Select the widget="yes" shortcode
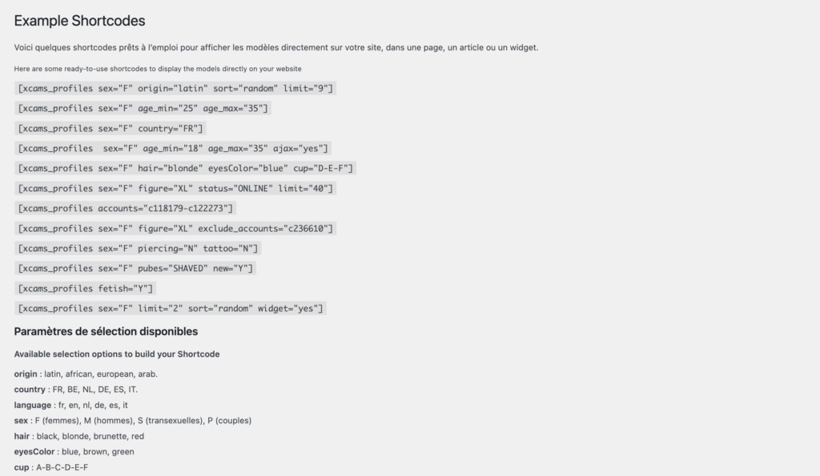Image resolution: width=820 pixels, height=476 pixels. [x=171, y=308]
